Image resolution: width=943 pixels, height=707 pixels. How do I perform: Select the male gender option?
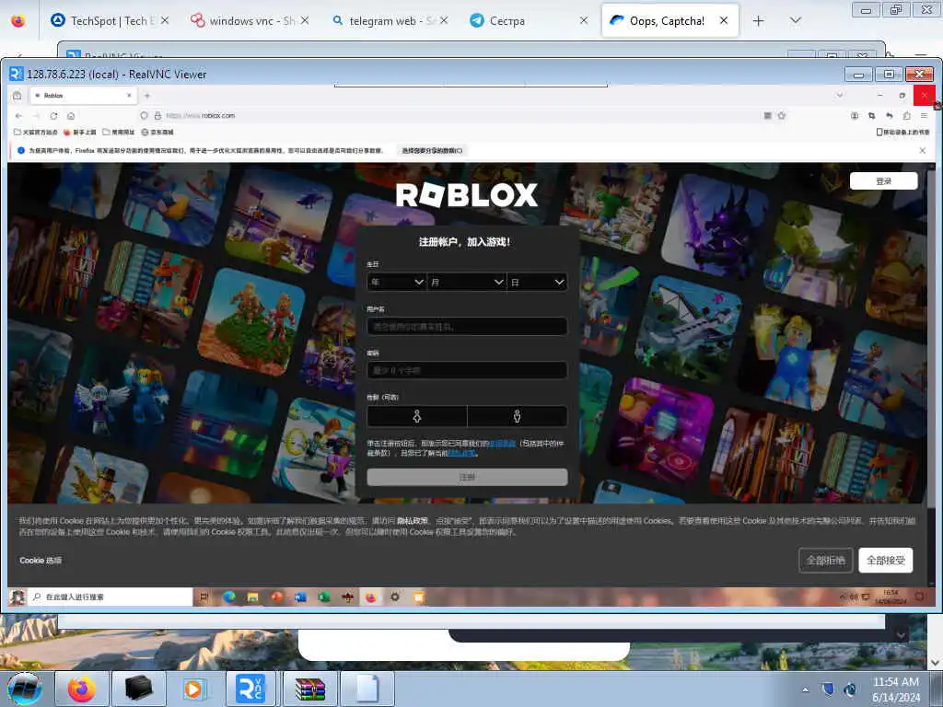click(518, 416)
